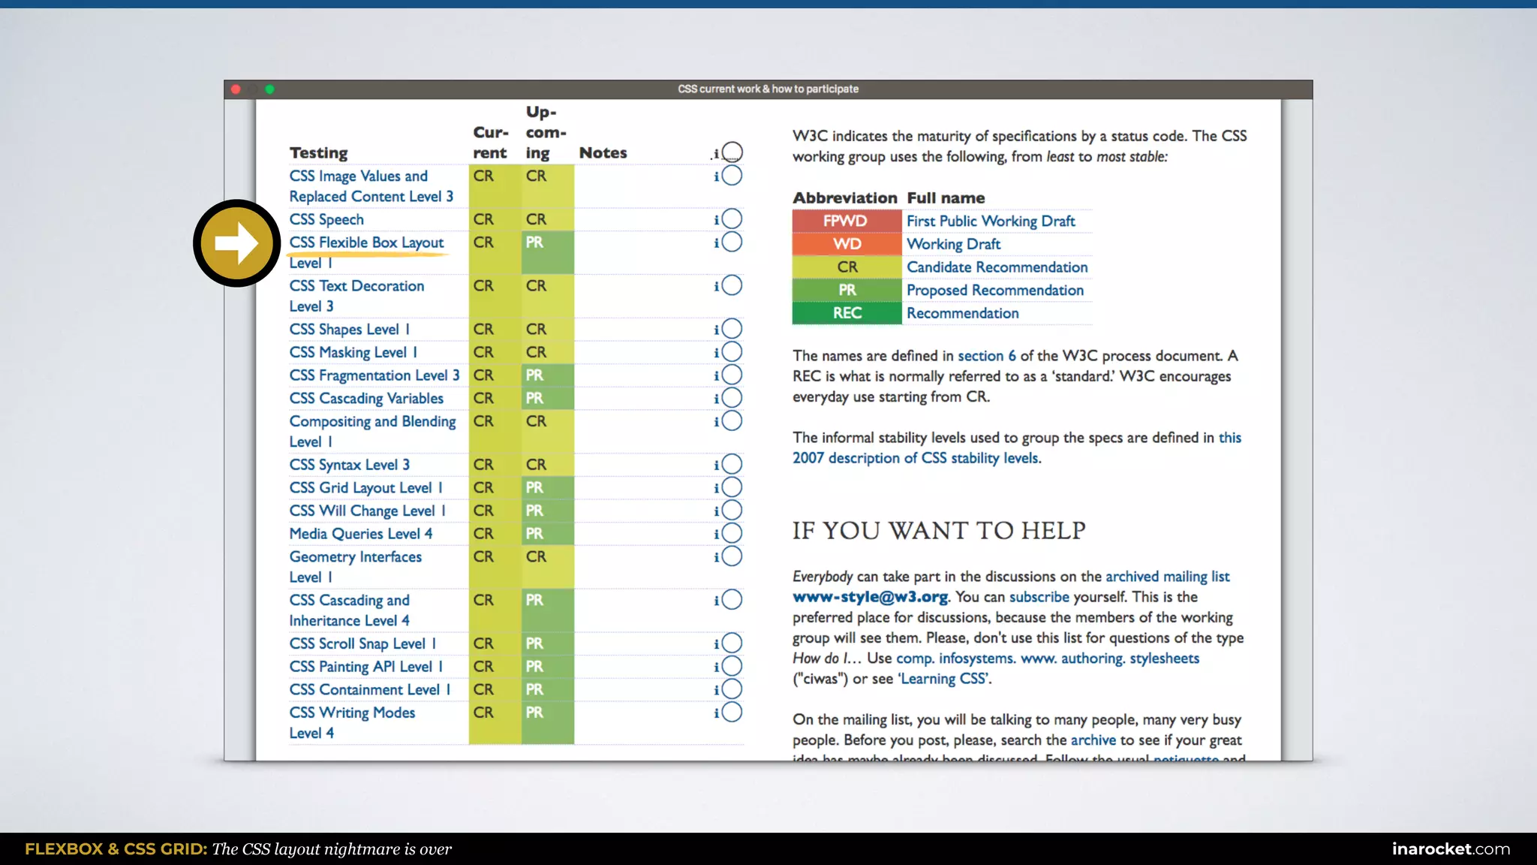This screenshot has height=865, width=1537.
Task: Open the Candidate Recommendation link
Action: point(997,267)
